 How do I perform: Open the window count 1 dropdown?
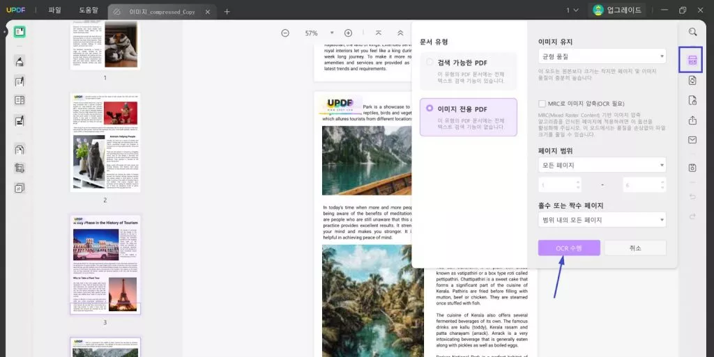(572, 10)
